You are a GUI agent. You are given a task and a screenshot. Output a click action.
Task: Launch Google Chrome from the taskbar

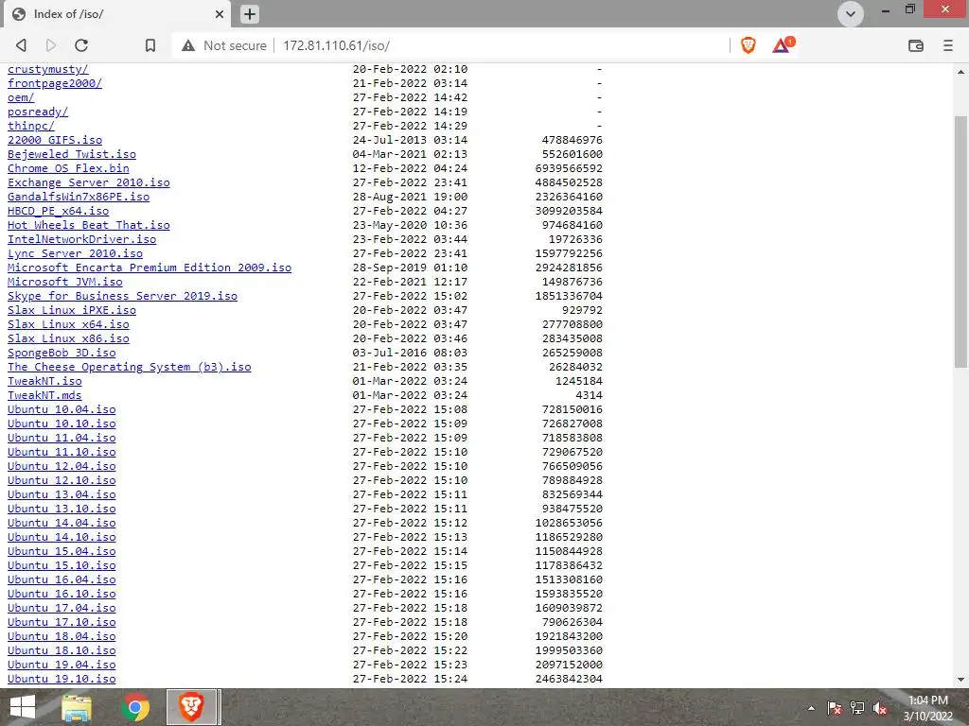tap(134, 707)
